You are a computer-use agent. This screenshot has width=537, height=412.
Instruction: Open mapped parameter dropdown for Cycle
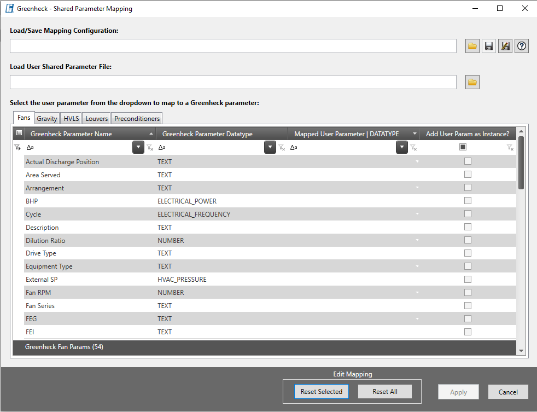tap(417, 214)
